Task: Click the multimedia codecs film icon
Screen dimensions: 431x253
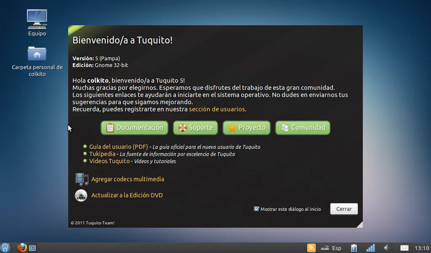Action: click(82, 179)
